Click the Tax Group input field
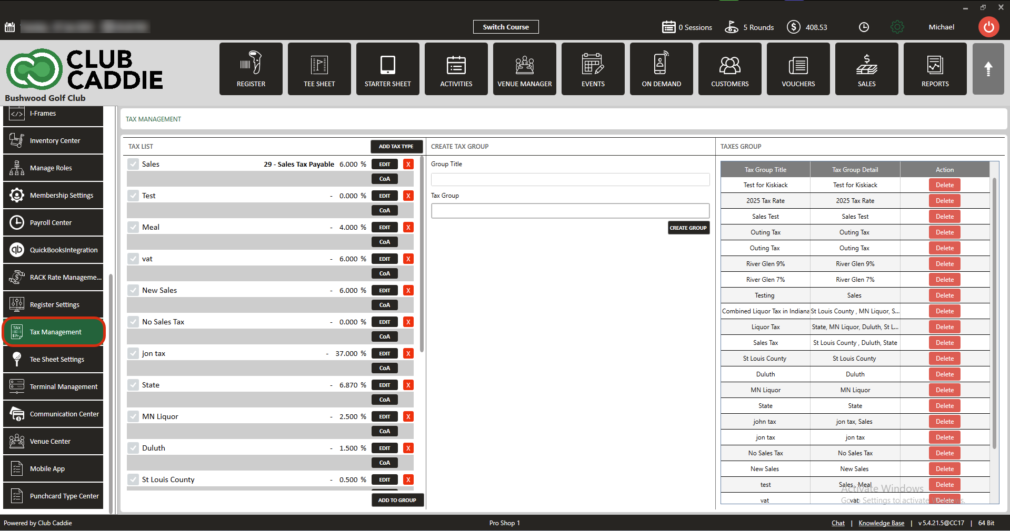Viewport: 1010px width, 531px height. 570,211
